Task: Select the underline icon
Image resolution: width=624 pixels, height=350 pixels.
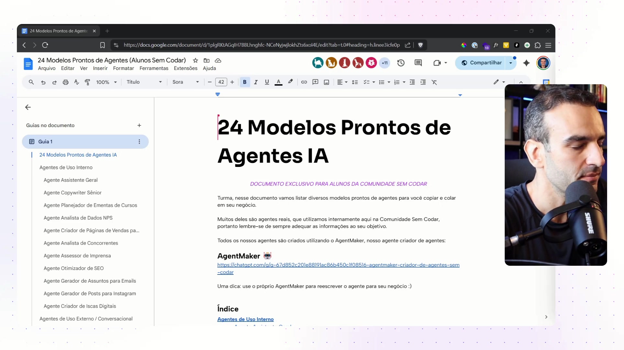Action: [267, 82]
